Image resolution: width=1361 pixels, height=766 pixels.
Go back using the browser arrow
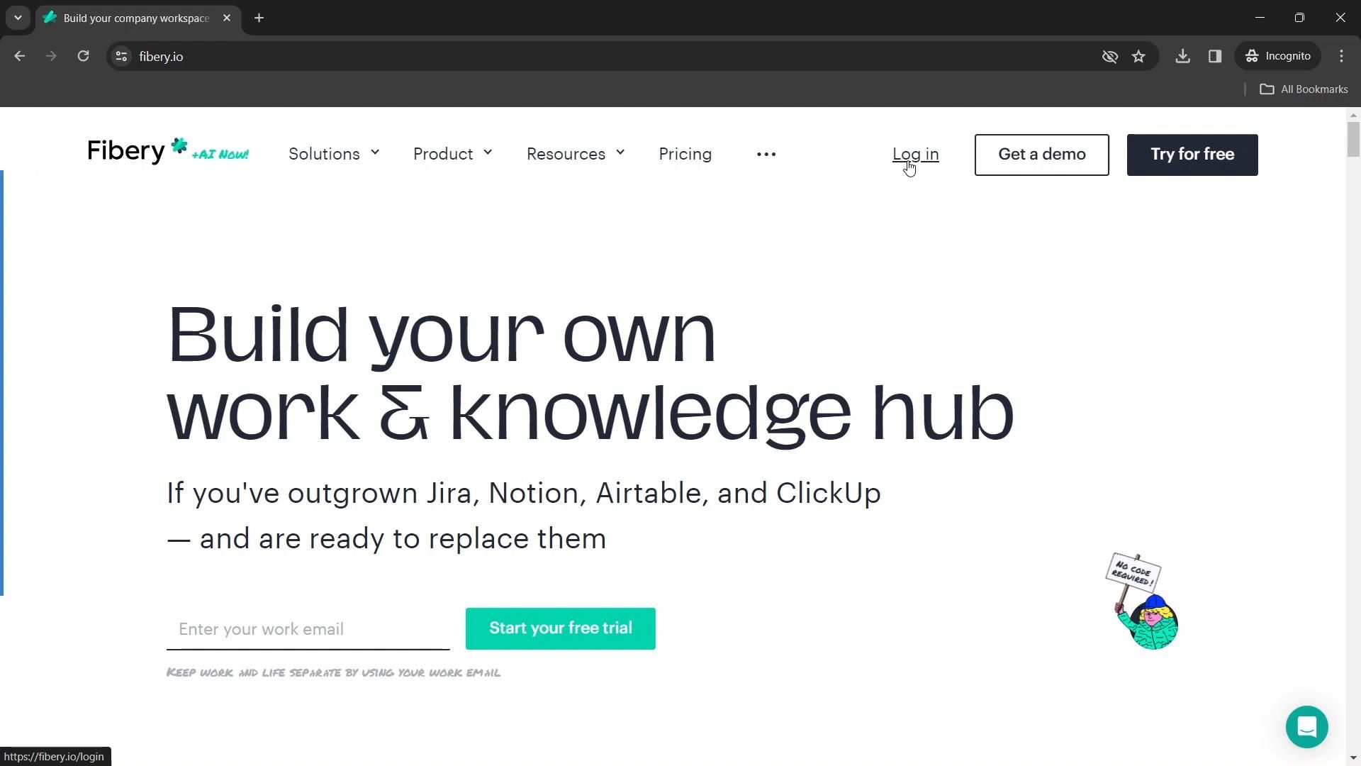click(20, 56)
